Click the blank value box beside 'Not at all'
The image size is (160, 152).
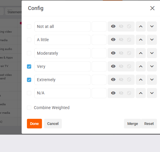click(99, 26)
